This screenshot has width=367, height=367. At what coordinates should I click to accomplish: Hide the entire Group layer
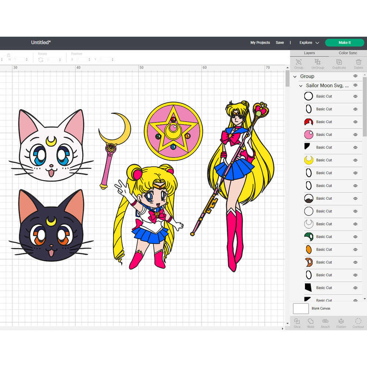(355, 76)
